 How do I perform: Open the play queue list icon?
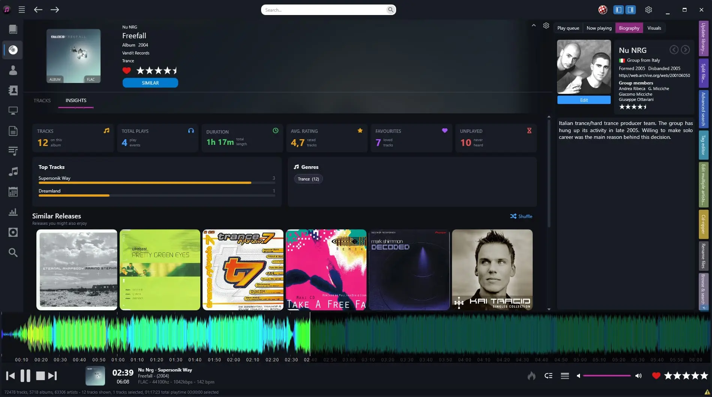click(x=565, y=376)
